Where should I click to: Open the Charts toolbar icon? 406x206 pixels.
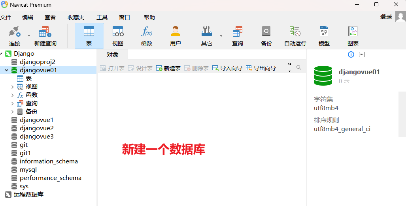pyautogui.click(x=353, y=31)
